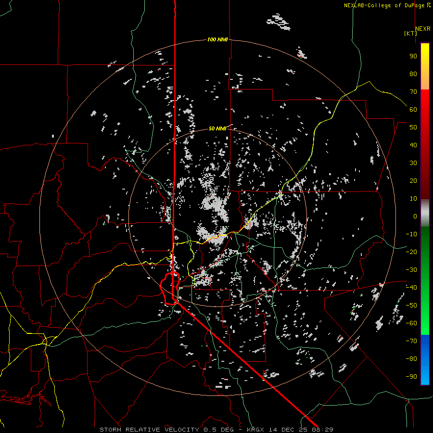Click the 90 value on velocity scale
The height and width of the screenshot is (433, 433).
[413, 56]
